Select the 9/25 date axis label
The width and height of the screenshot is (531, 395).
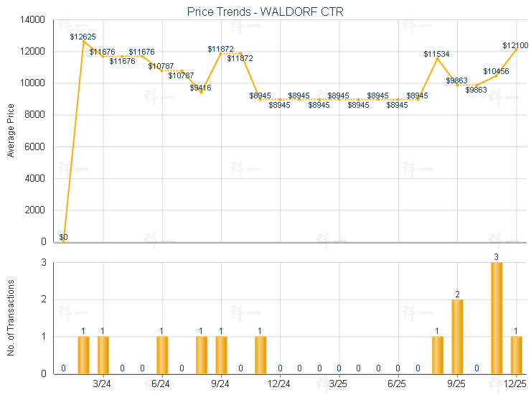457,384
